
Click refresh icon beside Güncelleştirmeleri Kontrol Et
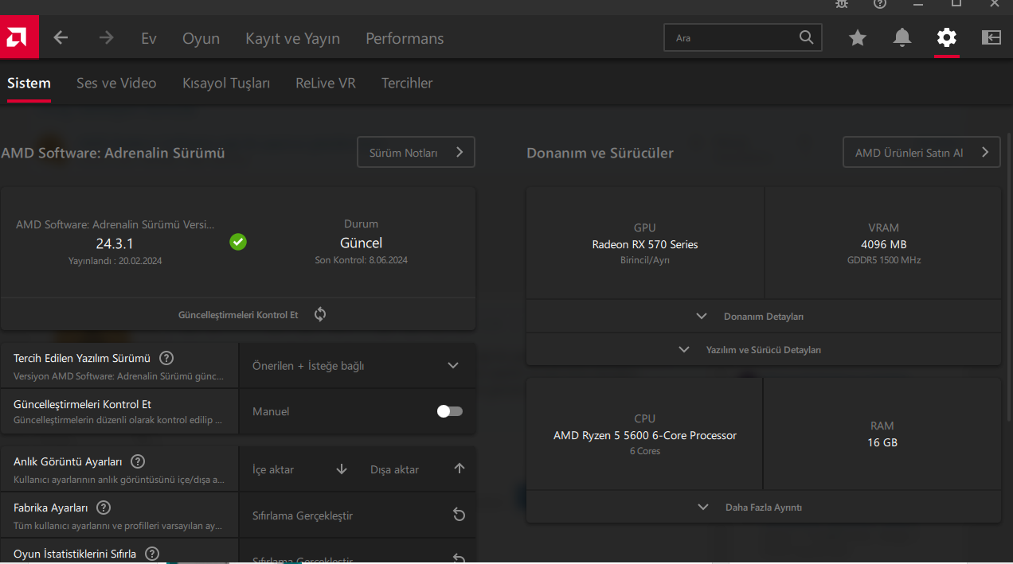click(320, 314)
